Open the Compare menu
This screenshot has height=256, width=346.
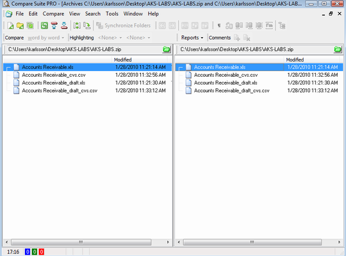(53, 13)
